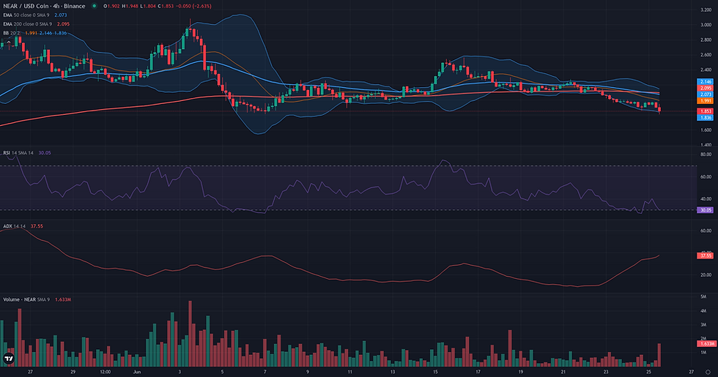Click the 15 date label on time axis

click(435, 372)
